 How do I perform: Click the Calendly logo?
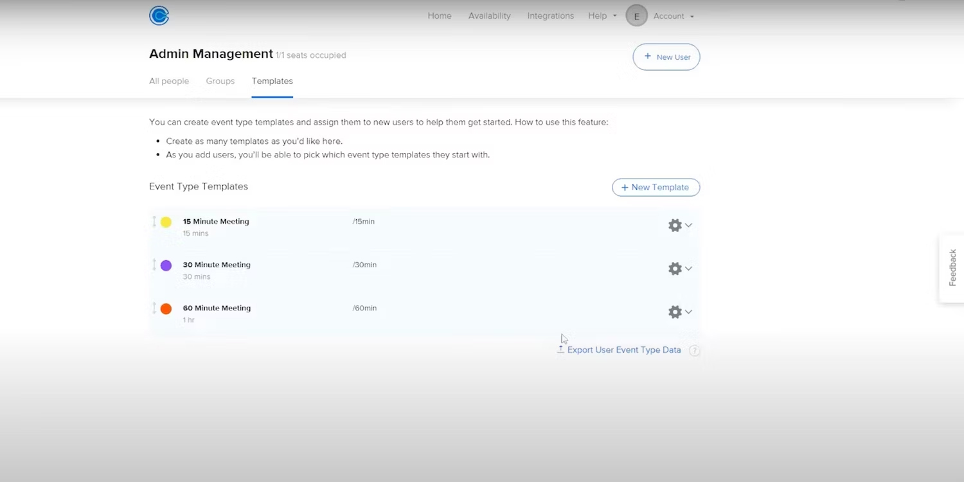159,15
